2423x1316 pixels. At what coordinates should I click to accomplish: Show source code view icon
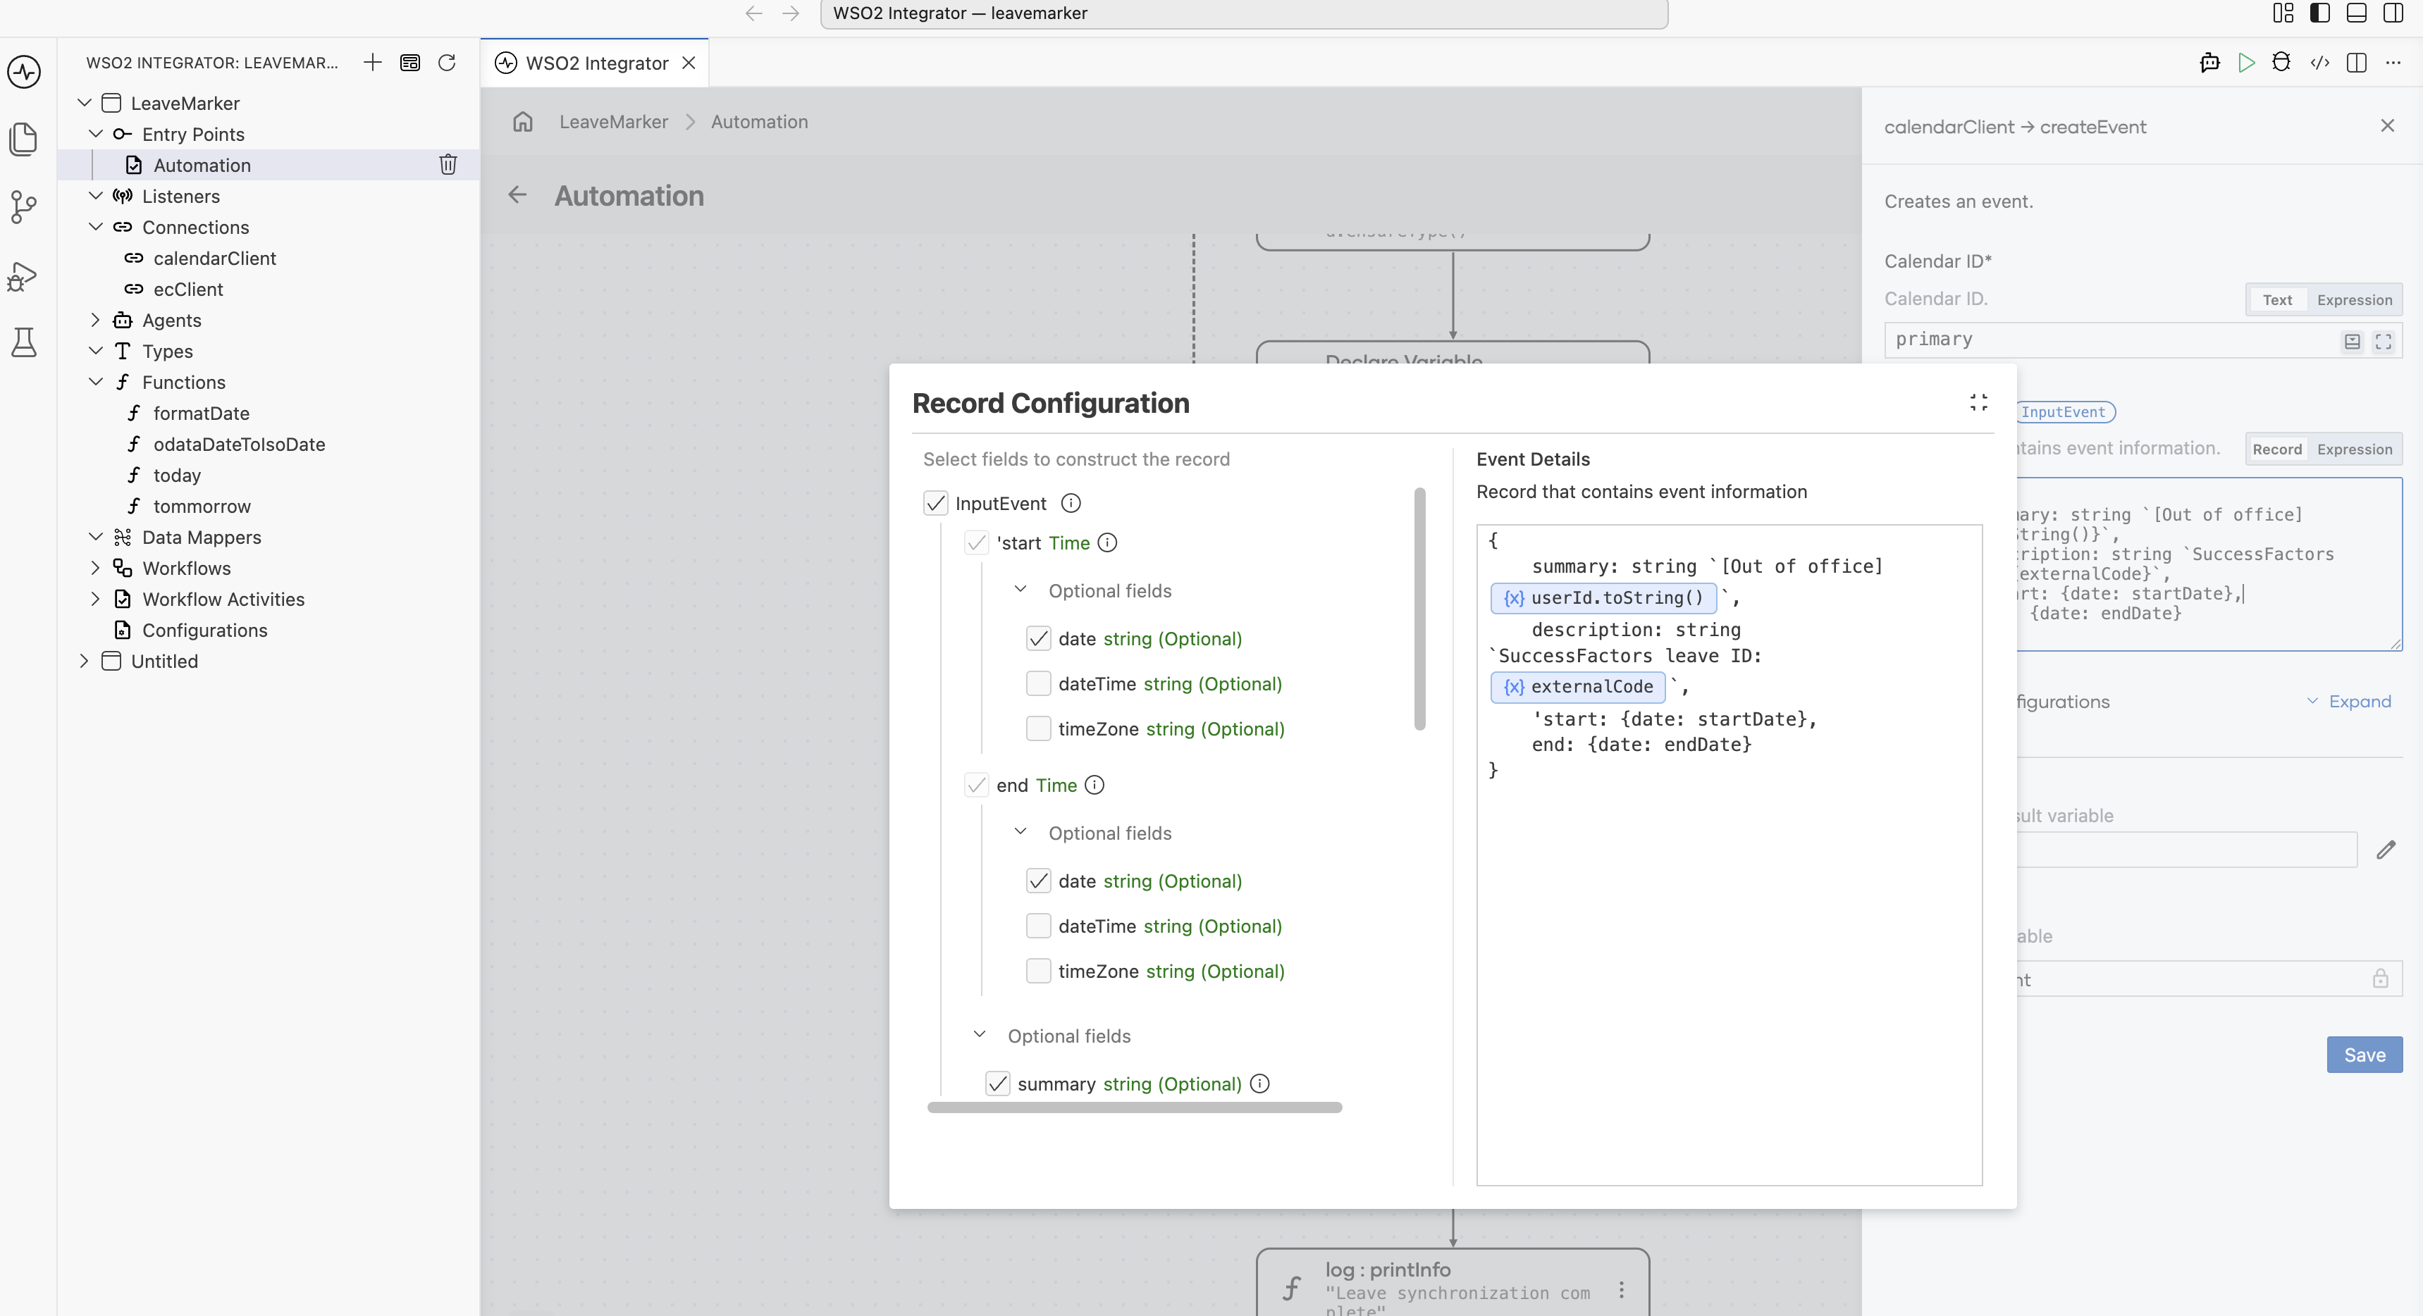(x=2319, y=63)
